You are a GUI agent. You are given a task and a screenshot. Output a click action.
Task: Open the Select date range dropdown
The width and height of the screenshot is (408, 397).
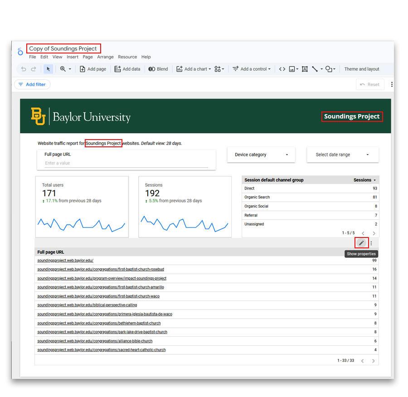(x=343, y=155)
